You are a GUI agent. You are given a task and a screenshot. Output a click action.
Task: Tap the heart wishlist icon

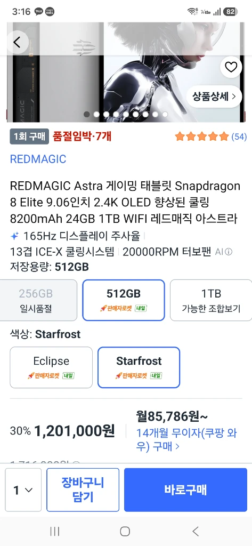231,67
